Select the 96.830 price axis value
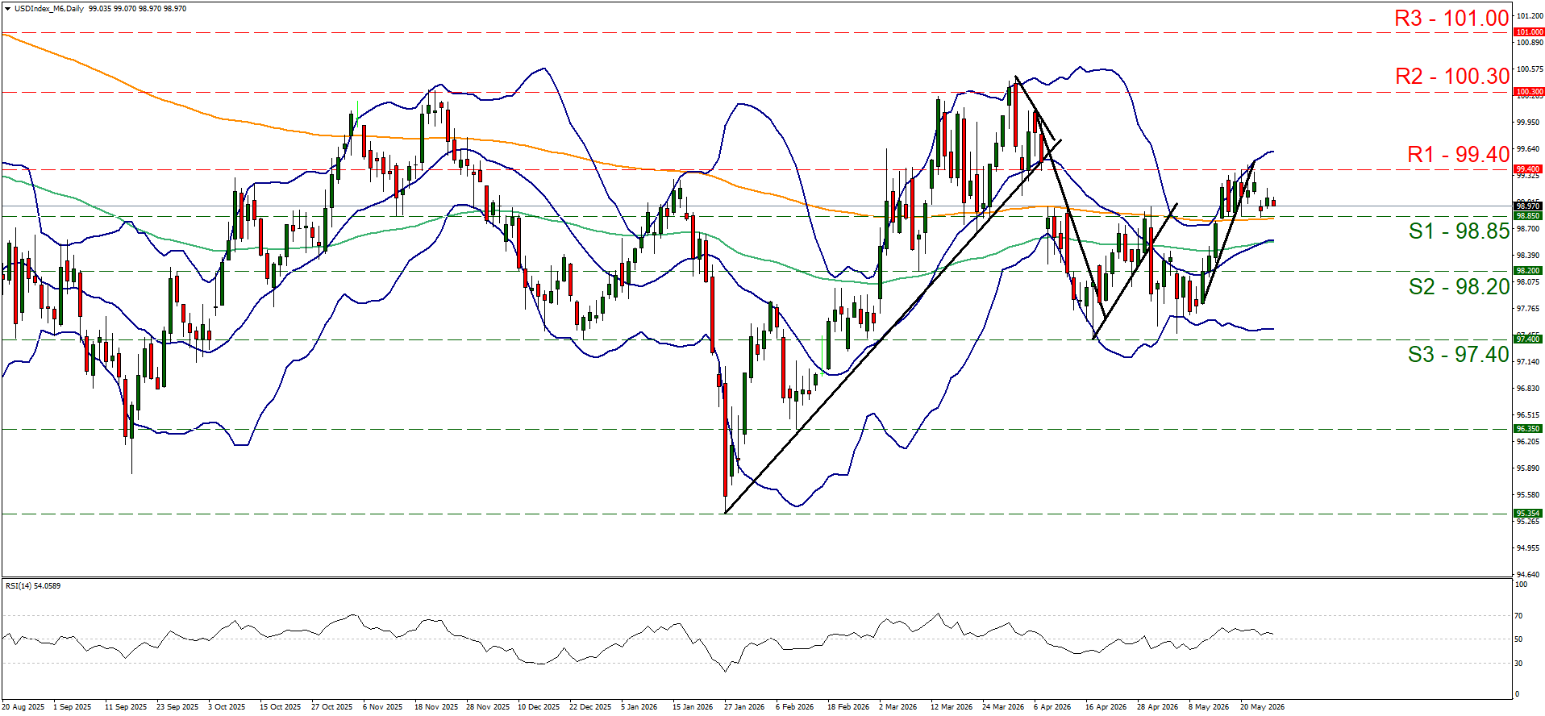This screenshot has width=1545, height=716. pos(1528,389)
